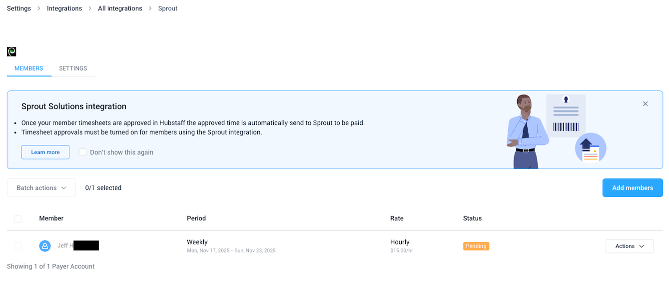Viewport: 669px width, 282px height.
Task: Click the Member column header
Action: 51,218
